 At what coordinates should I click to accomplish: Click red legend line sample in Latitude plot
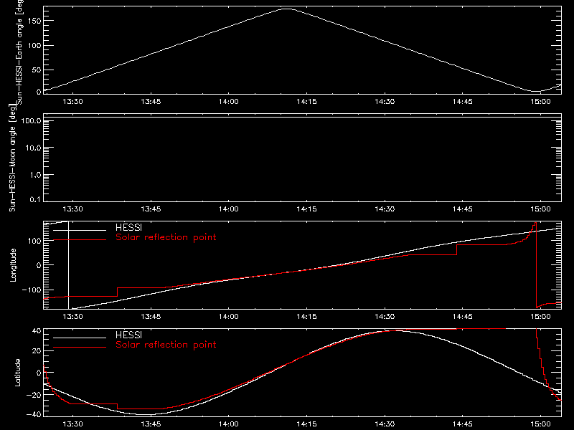(80, 348)
